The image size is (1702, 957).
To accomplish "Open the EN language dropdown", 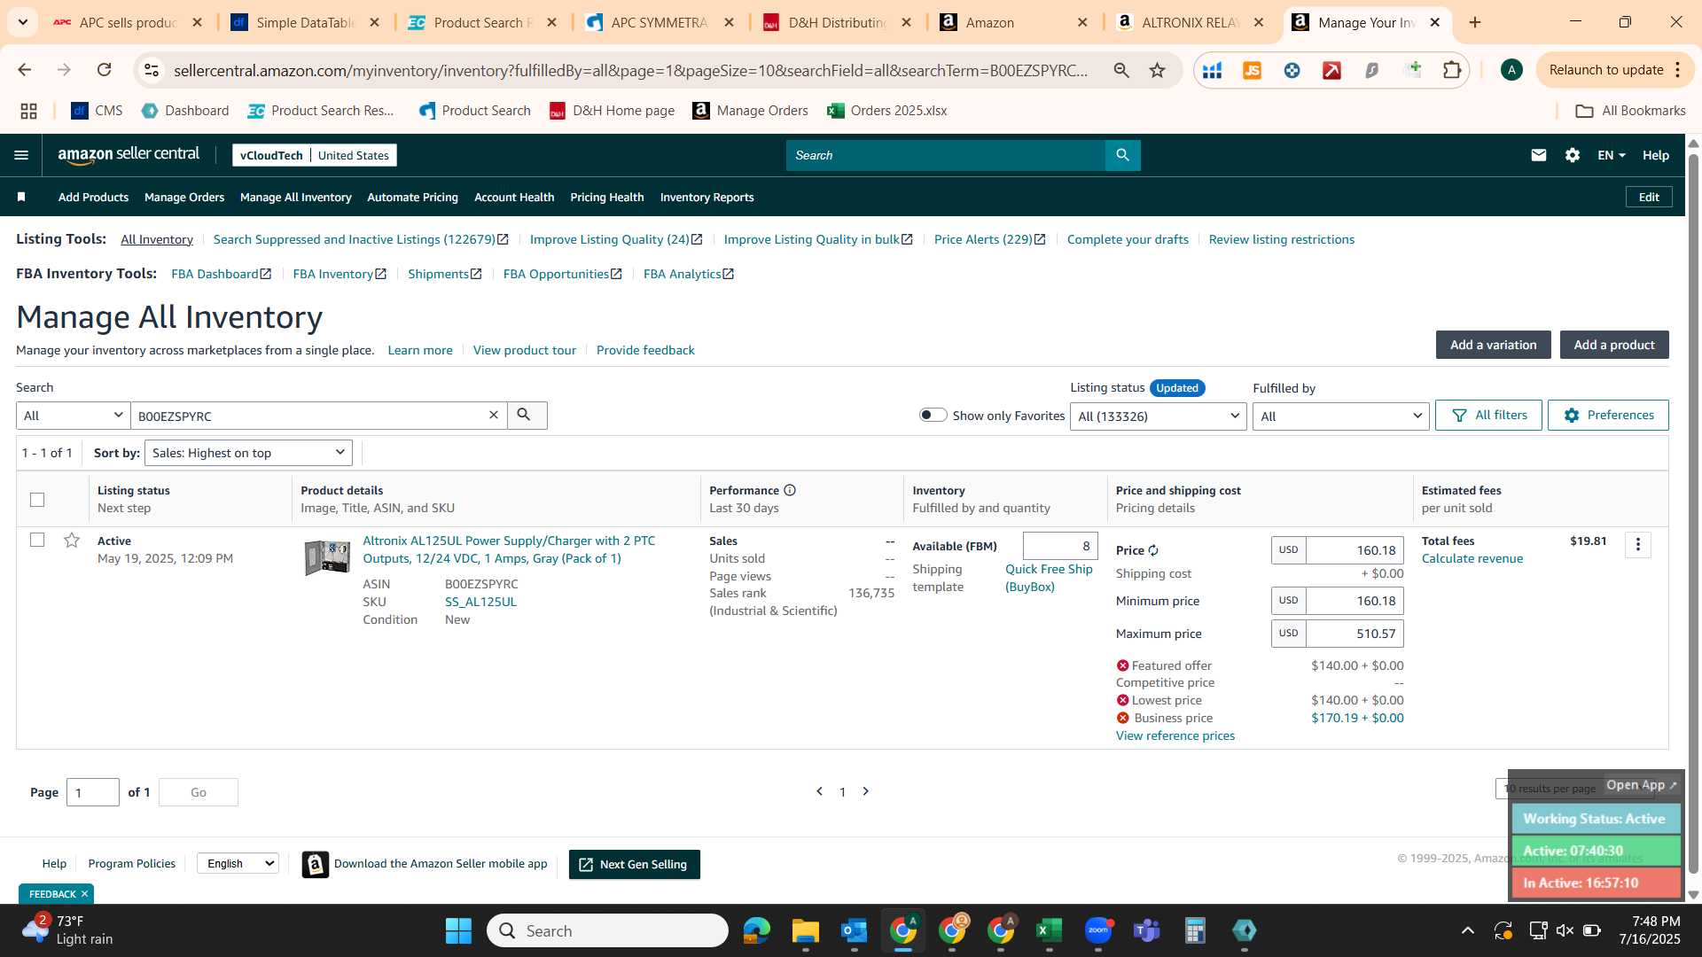I will click(1612, 155).
